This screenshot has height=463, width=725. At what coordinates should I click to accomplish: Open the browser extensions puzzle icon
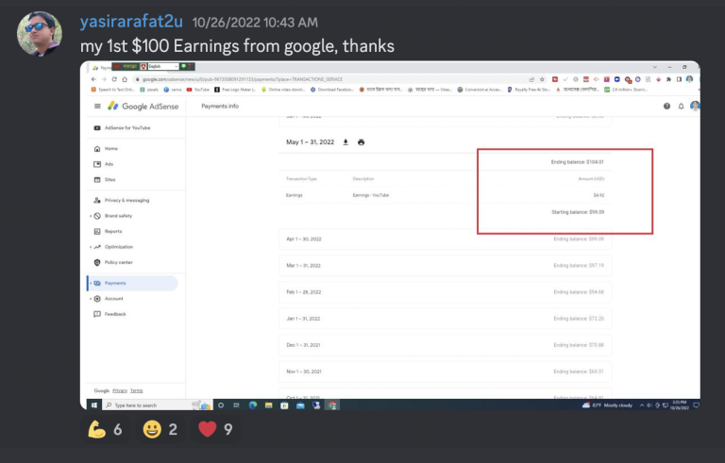coord(668,79)
